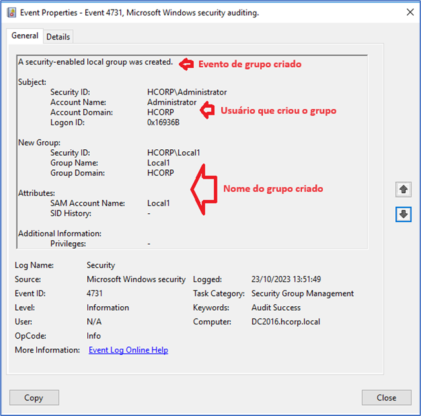Image resolution: width=421 pixels, height=416 pixels.
Task: Click the Source value Microsoft Windows security
Action: coord(136,280)
